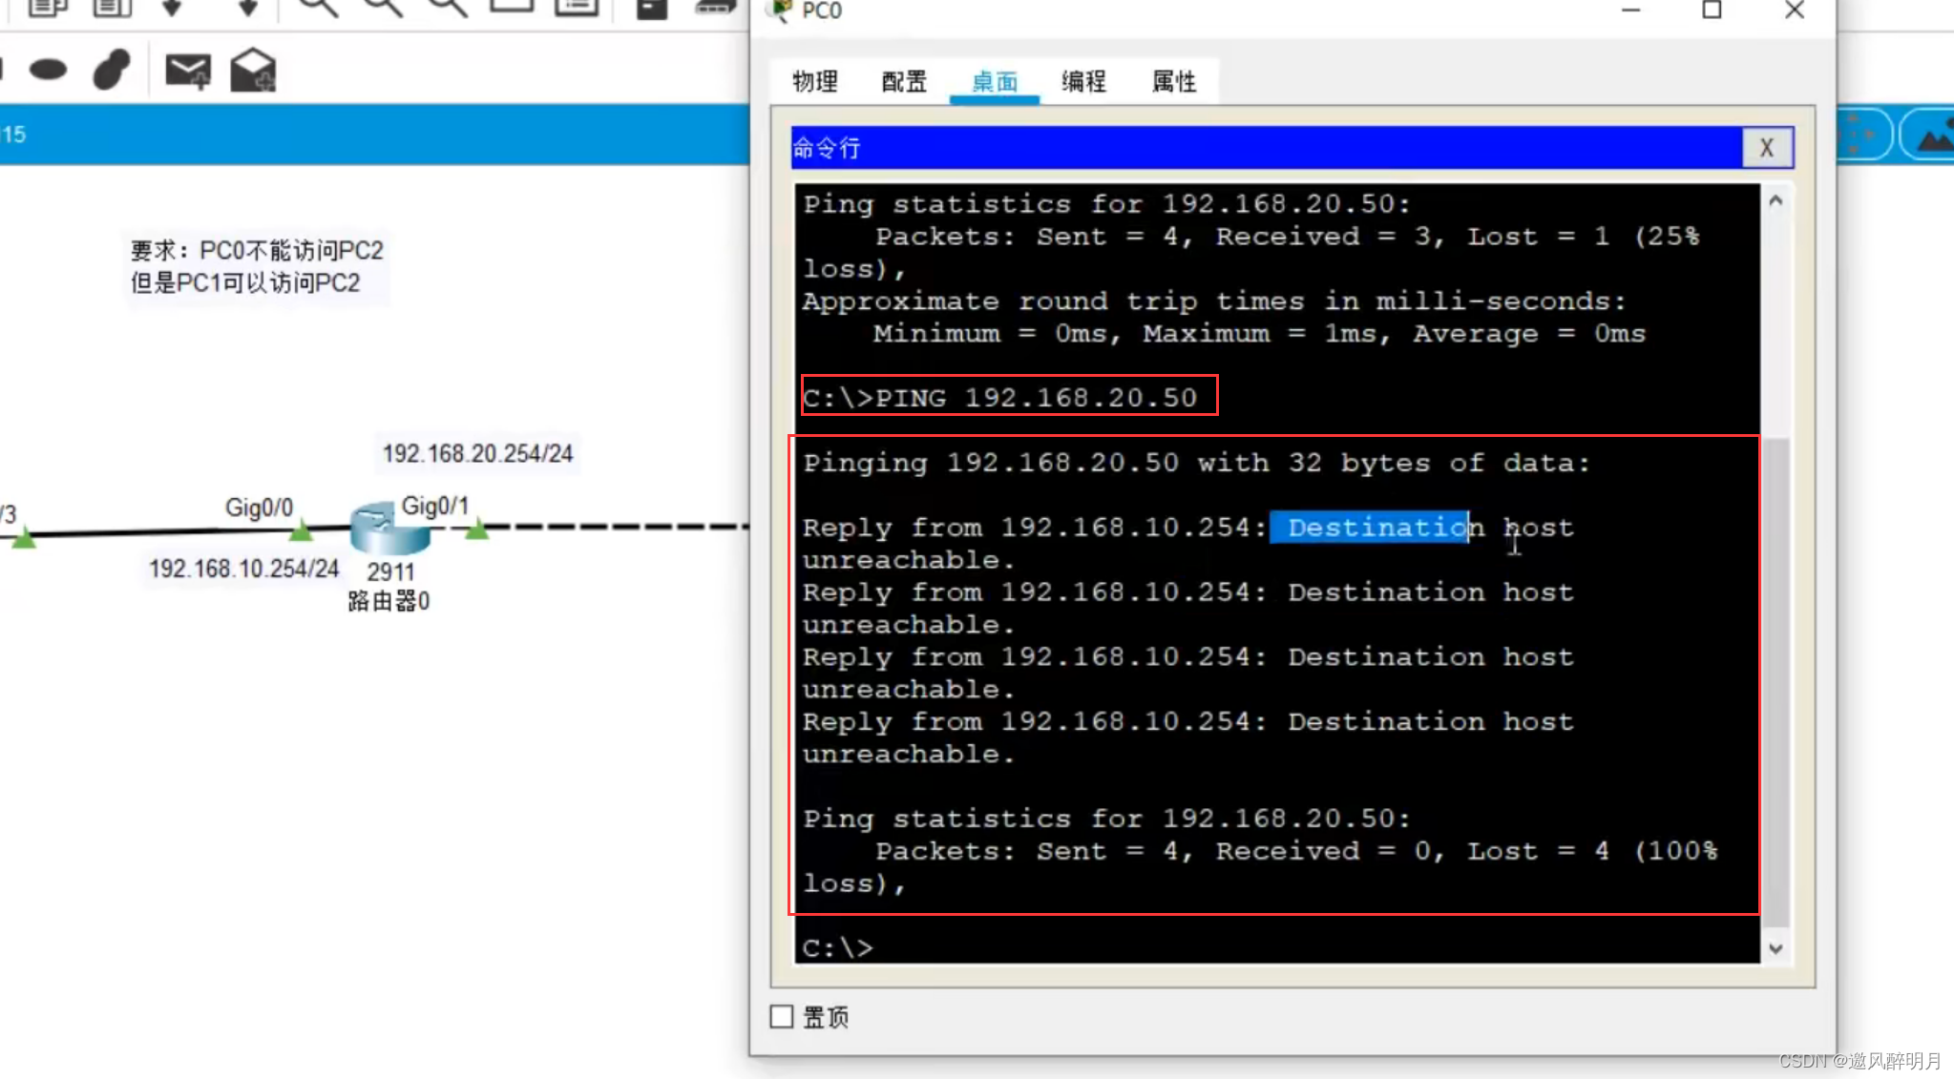Screen dimensions: 1954x1079
Task: Add a complex PDU with open envelope icon
Action: pos(253,70)
